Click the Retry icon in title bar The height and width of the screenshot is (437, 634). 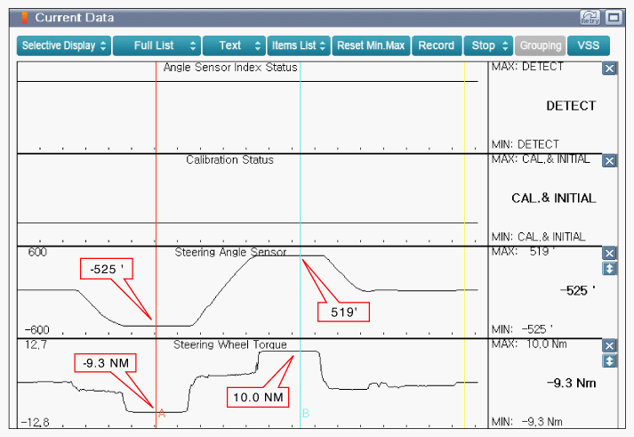590,18
